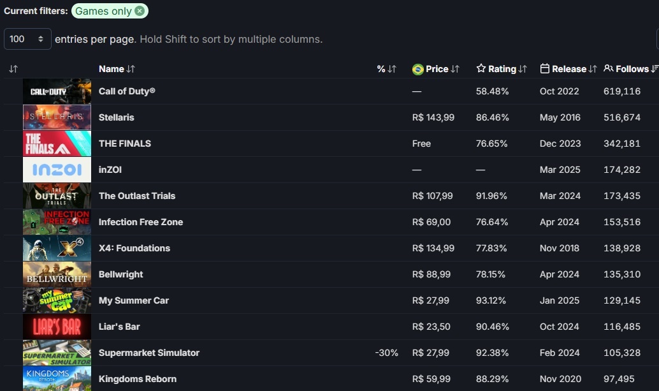Select The Outlast Trials rating 91.96%
659x391 pixels.
[x=491, y=196]
